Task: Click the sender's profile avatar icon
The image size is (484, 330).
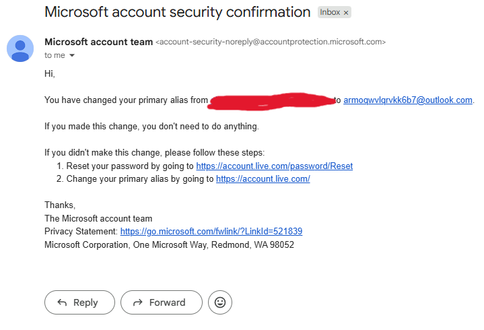Action: point(20,48)
